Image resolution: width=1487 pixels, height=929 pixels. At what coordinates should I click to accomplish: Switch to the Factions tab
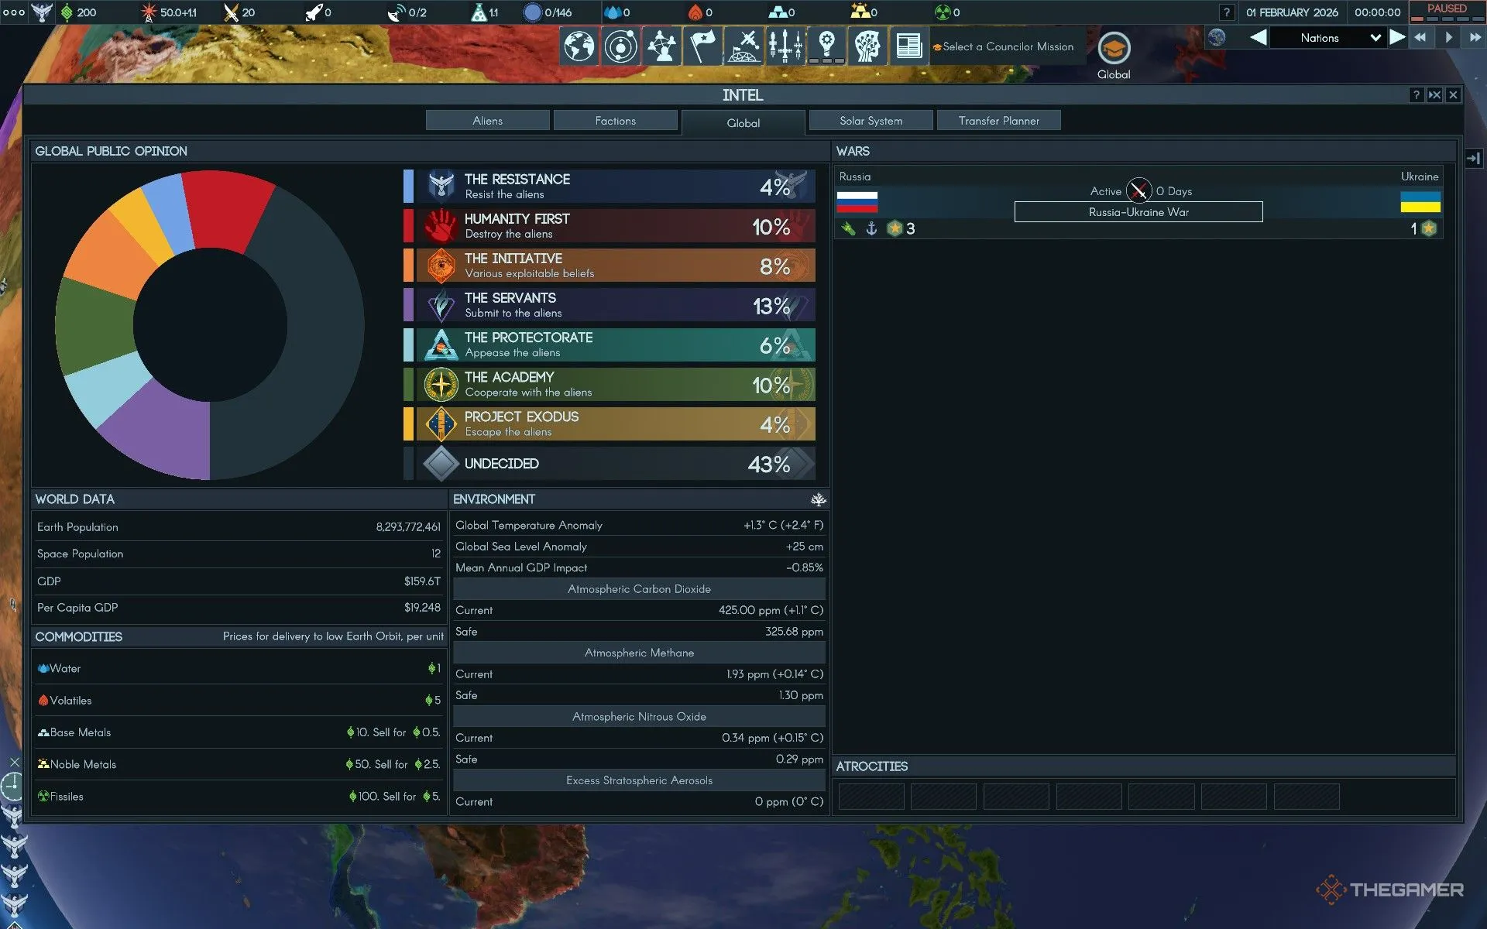point(615,121)
